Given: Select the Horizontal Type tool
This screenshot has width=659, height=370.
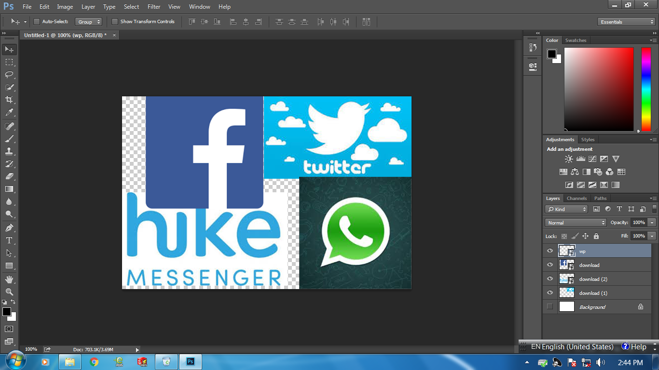Looking at the screenshot, I should point(9,240).
